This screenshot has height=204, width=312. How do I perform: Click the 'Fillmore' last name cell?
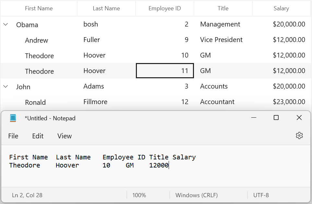pyautogui.click(x=106, y=102)
